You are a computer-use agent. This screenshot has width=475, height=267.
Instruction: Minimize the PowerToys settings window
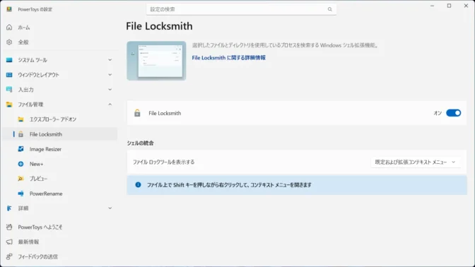[433, 6]
